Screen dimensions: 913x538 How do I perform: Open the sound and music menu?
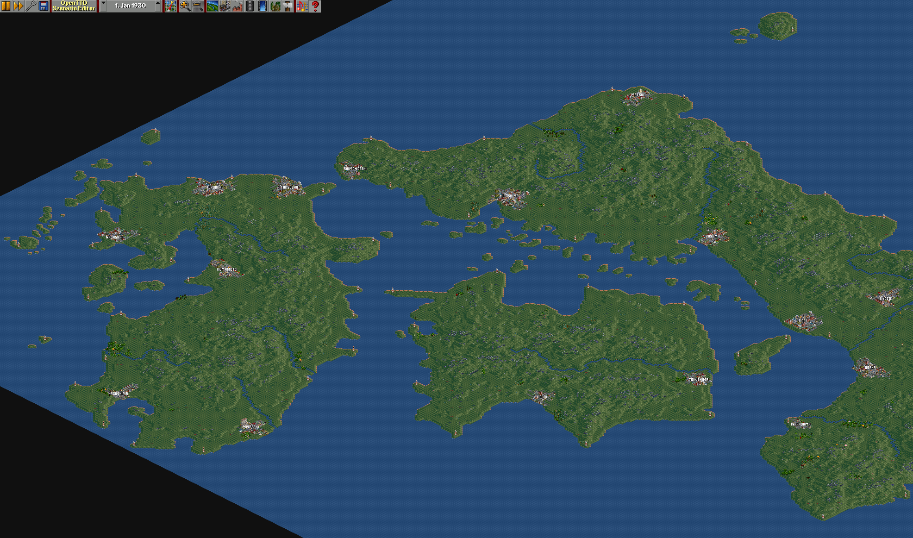tap(302, 6)
